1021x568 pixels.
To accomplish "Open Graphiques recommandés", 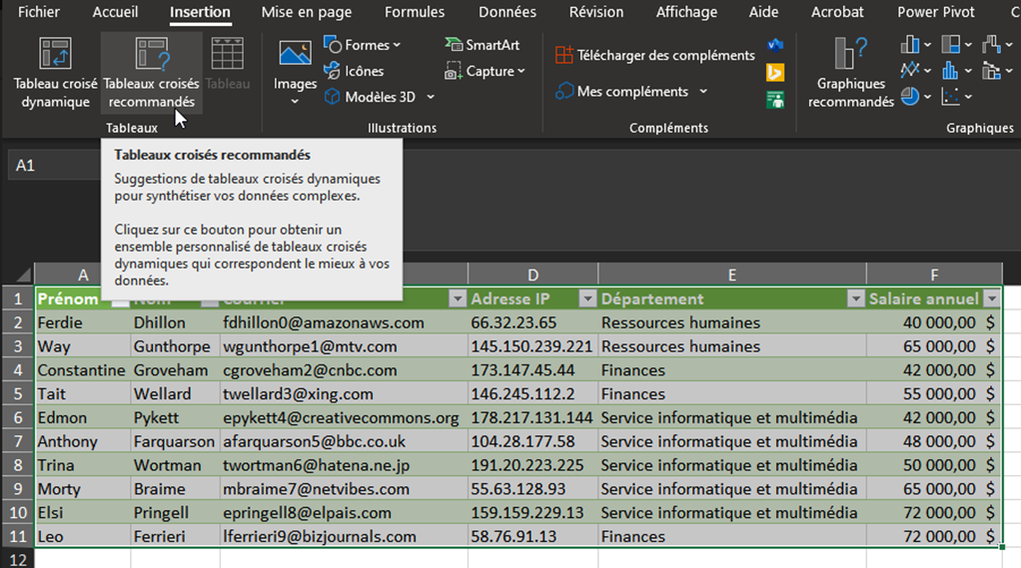I will coord(850,73).
